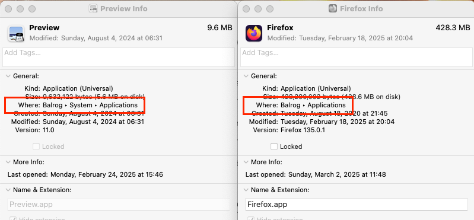474x220 pixels.
Task: Close the Firefox Info window
Action: [x=246, y=9]
